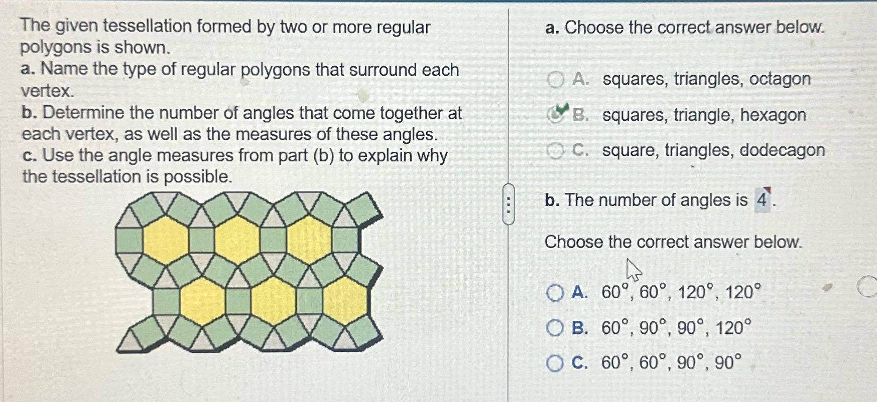Viewport: 877px width, 402px height.
Task: Click the vertical drag handle between panels
Action: 509,206
